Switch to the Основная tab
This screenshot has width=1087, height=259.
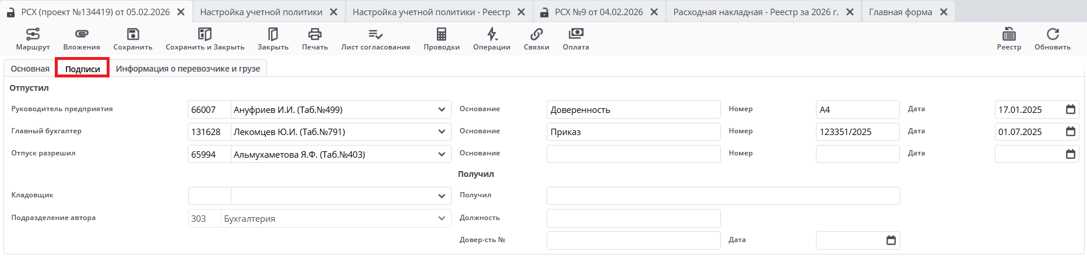tap(30, 69)
